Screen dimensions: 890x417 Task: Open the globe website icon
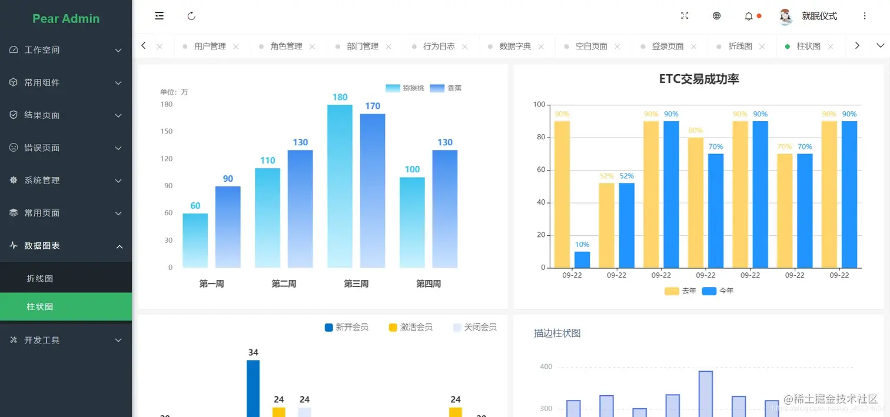[x=716, y=16]
